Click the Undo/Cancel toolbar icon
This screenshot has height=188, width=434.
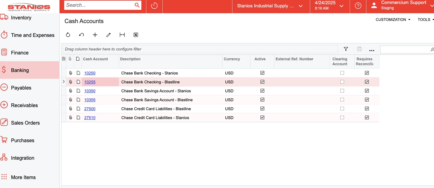coord(81,35)
